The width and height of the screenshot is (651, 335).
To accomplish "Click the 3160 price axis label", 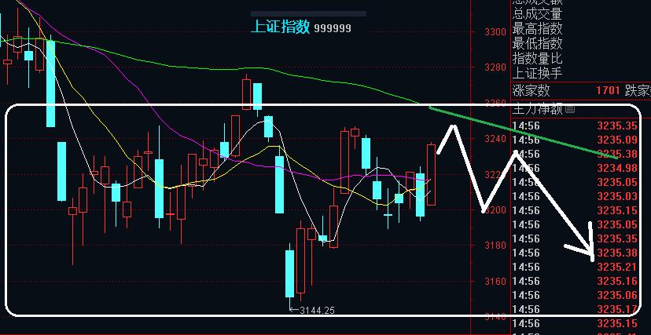I will tap(495, 281).
